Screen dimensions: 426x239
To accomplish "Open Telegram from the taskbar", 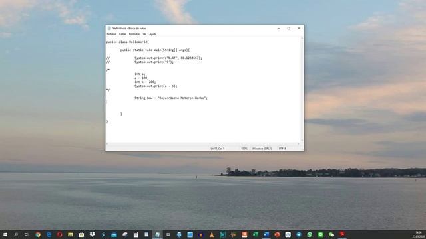I will pos(299,234).
